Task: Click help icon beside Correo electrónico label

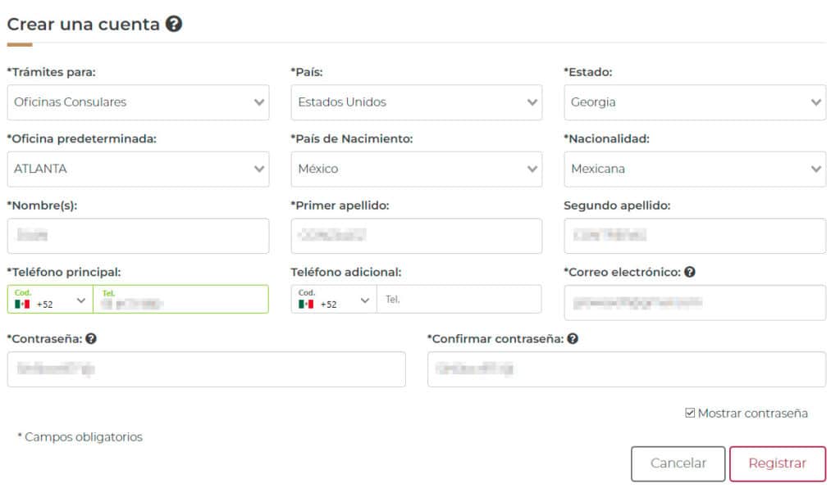Action: 690,272
